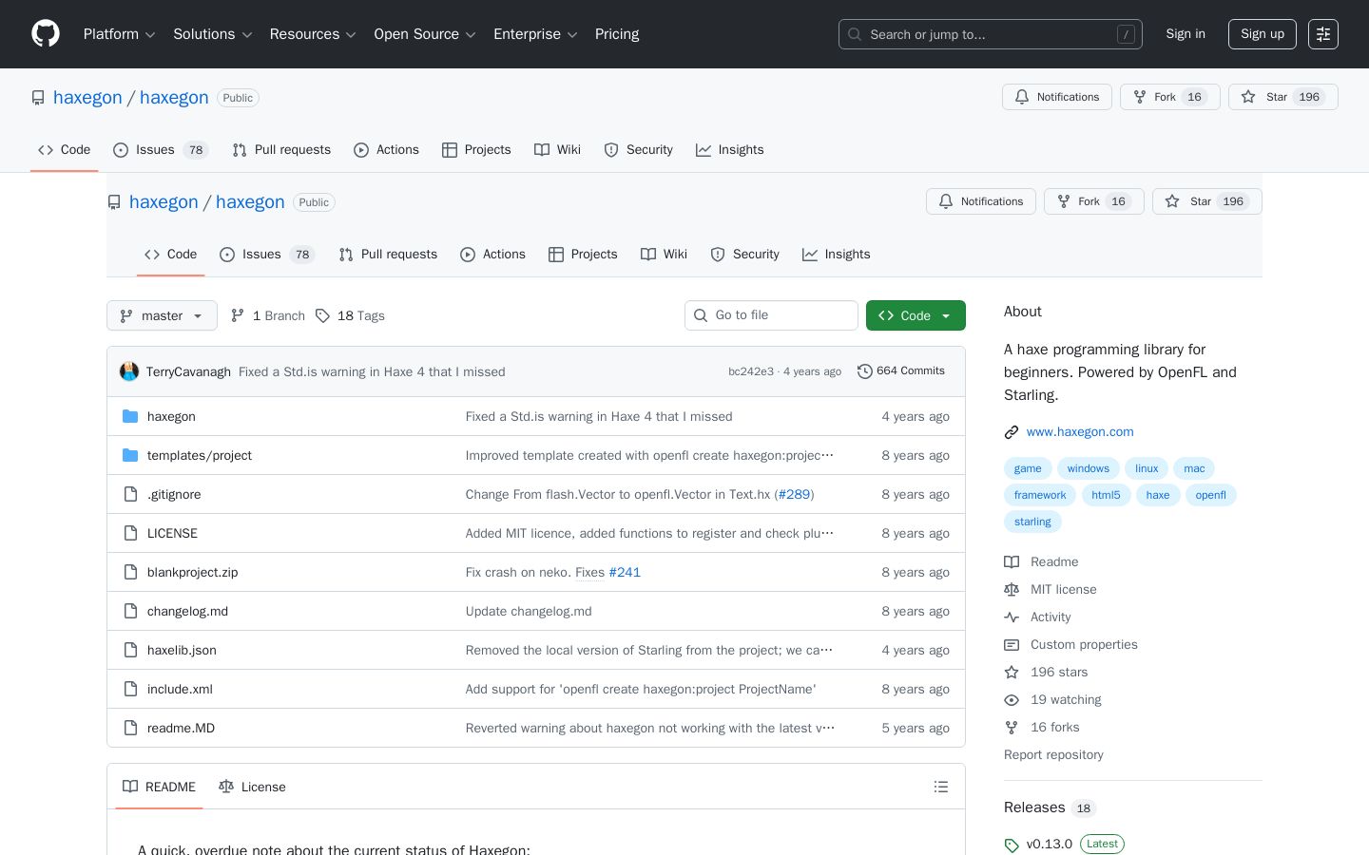Click the book icon next to Readme
1369x855 pixels.
coord(1012,562)
